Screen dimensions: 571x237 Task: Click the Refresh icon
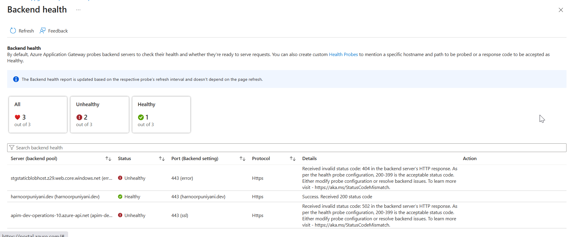pos(13,31)
